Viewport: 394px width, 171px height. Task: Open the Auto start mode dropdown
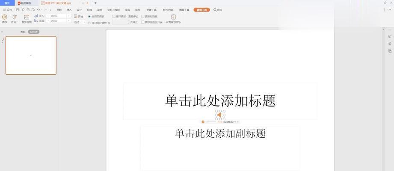point(80,22)
